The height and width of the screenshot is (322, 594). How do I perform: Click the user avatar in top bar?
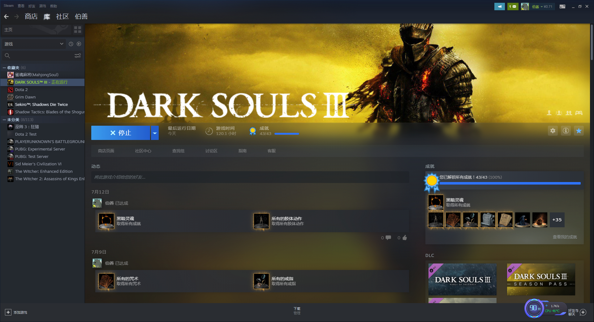click(x=525, y=7)
